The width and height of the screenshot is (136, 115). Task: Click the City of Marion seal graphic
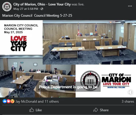[x=90, y=81]
